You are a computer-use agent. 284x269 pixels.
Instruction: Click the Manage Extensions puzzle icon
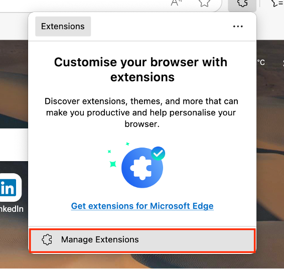47,240
